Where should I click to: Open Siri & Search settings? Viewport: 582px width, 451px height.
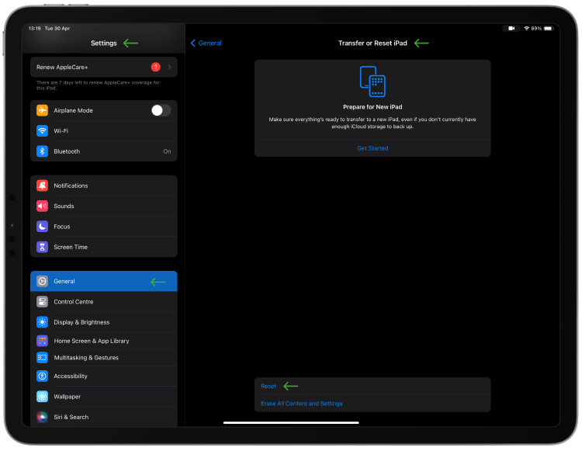click(x=103, y=417)
